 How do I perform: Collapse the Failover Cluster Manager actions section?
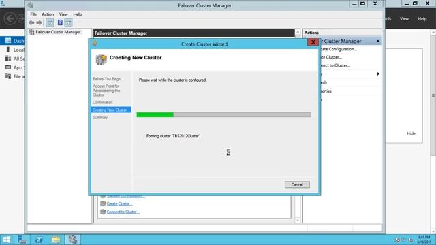[x=378, y=41]
